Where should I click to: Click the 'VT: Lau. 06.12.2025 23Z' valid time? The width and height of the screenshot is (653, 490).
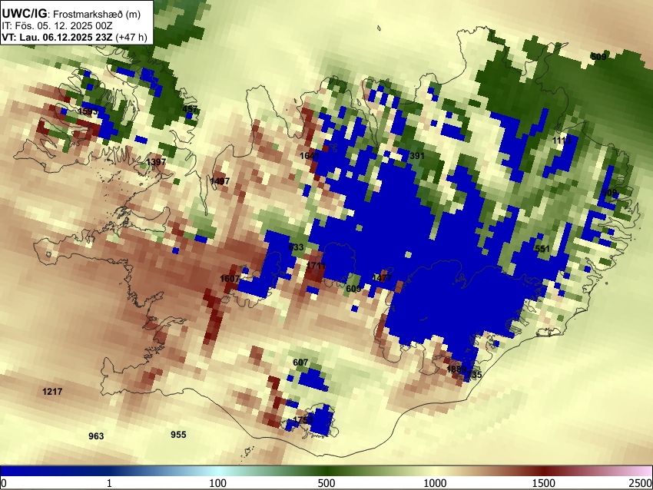click(x=58, y=37)
